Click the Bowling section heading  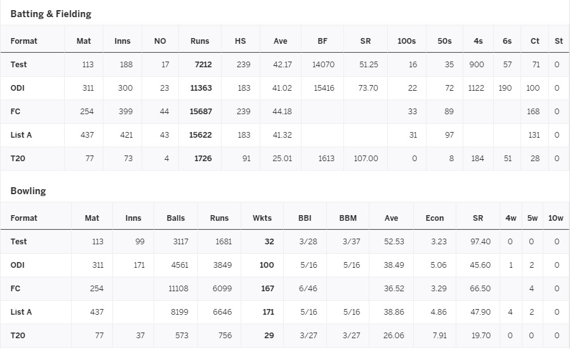click(x=28, y=191)
